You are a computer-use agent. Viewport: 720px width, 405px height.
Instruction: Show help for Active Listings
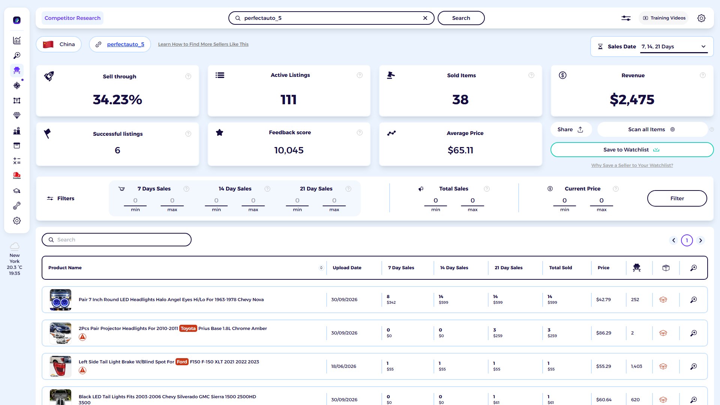360,75
